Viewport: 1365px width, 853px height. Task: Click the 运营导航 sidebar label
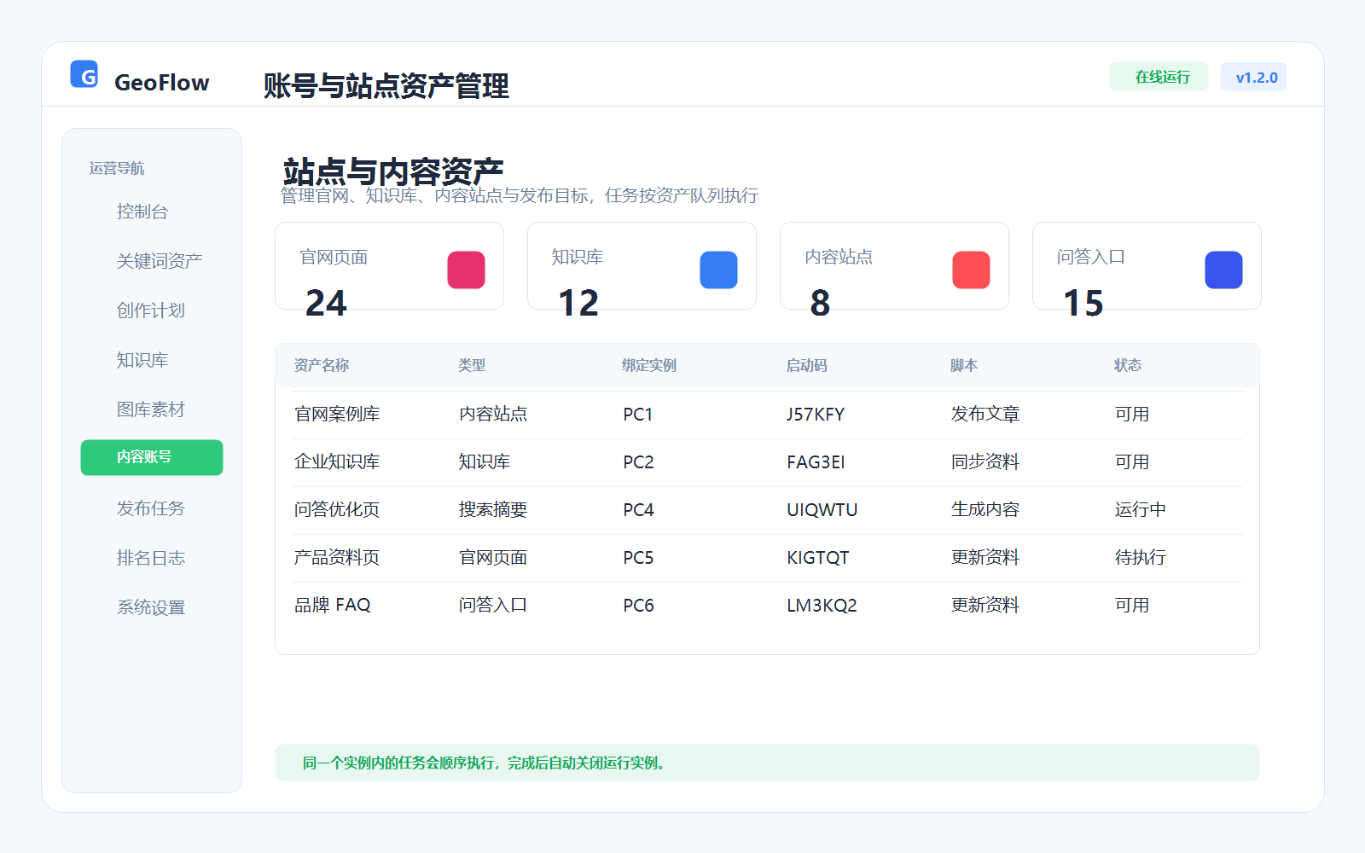coord(117,168)
